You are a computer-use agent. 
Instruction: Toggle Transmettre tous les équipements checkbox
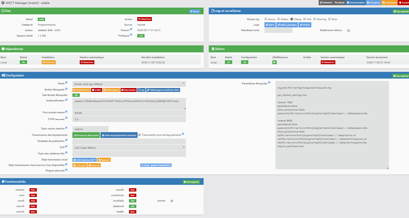point(139,135)
